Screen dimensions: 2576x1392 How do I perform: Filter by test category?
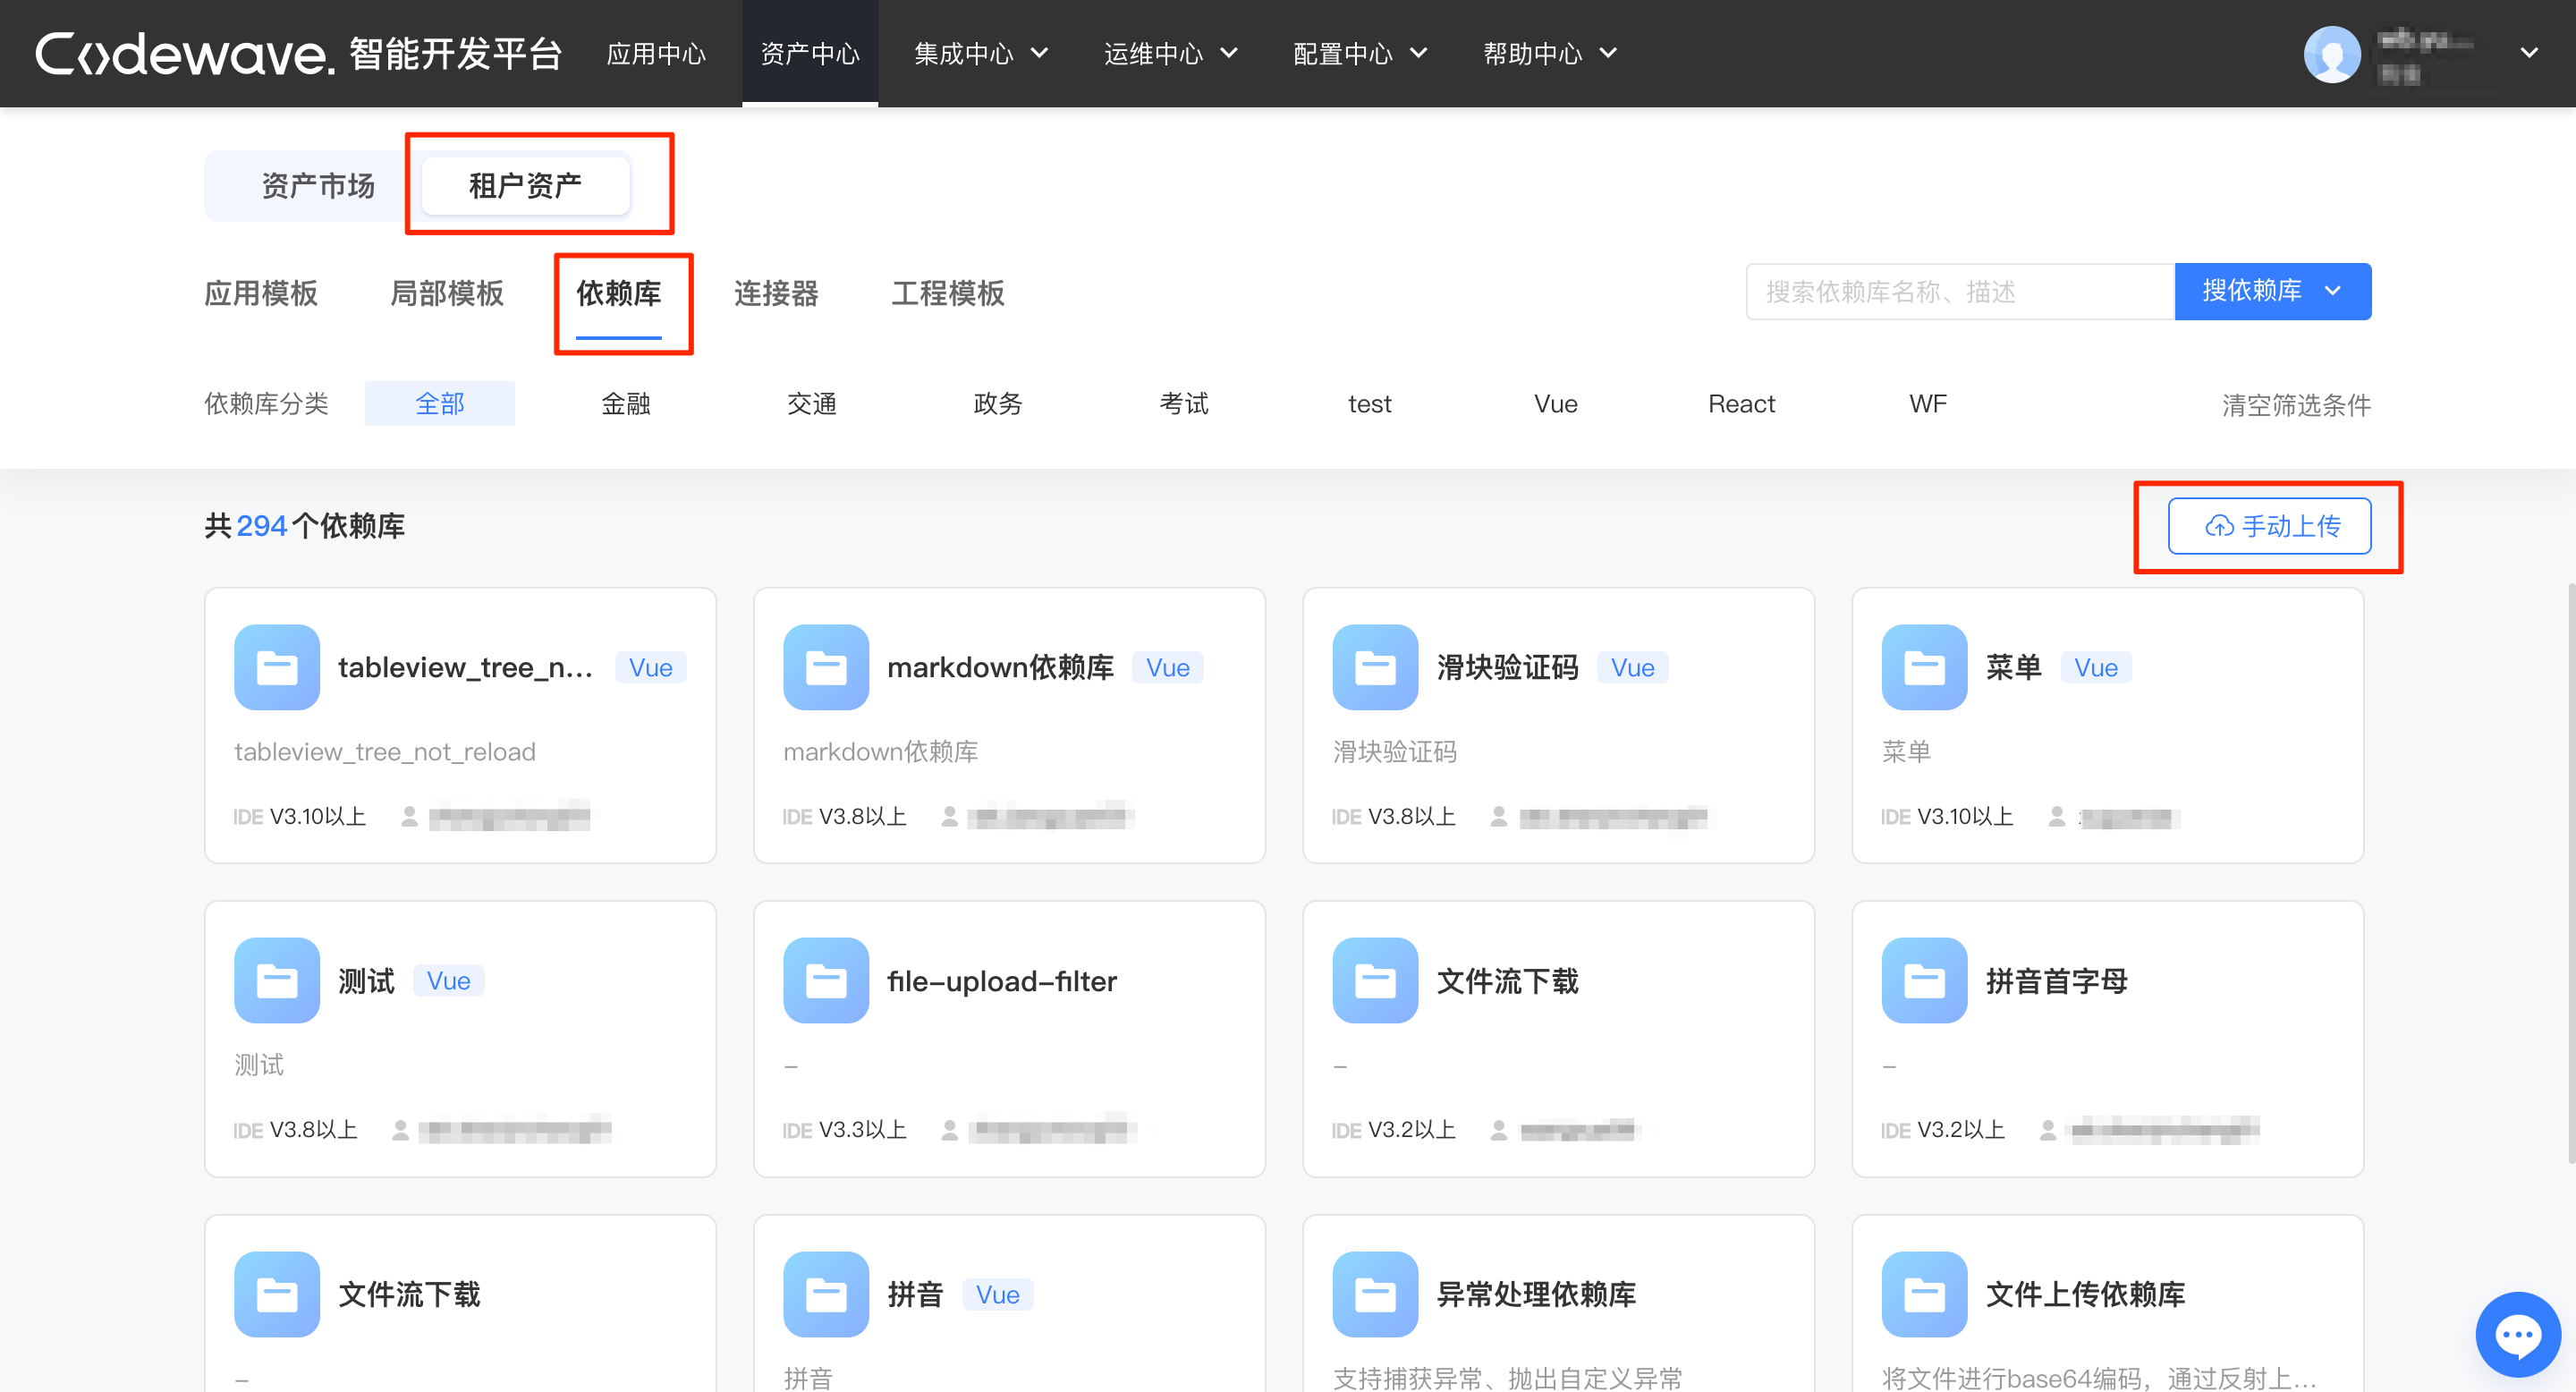point(1370,403)
